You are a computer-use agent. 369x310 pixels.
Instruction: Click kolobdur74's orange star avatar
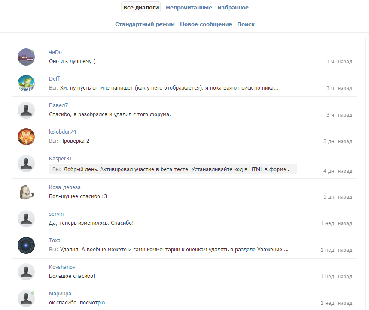point(26,136)
